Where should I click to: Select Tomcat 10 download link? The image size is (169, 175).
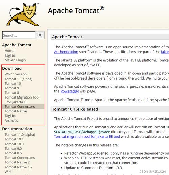[x=13, y=84]
